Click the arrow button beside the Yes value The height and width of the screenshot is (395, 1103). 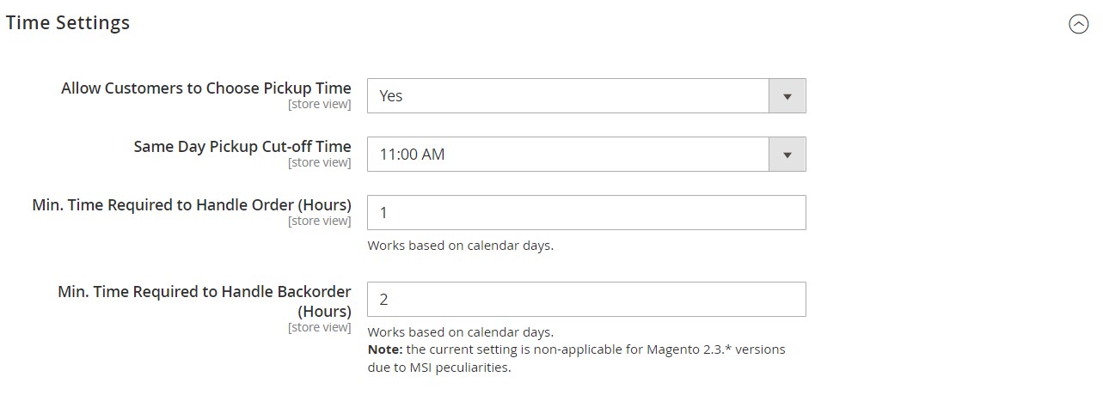787,96
